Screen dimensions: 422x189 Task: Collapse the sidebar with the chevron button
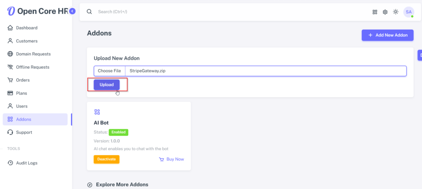click(x=72, y=11)
